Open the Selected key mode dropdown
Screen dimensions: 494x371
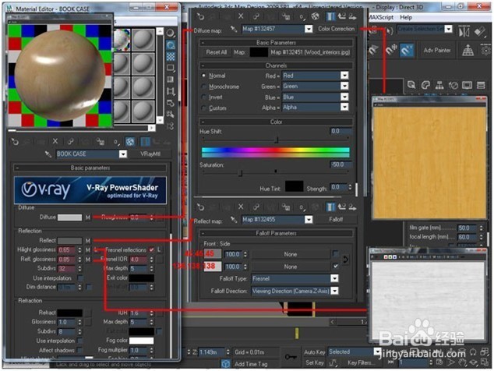click(377, 352)
